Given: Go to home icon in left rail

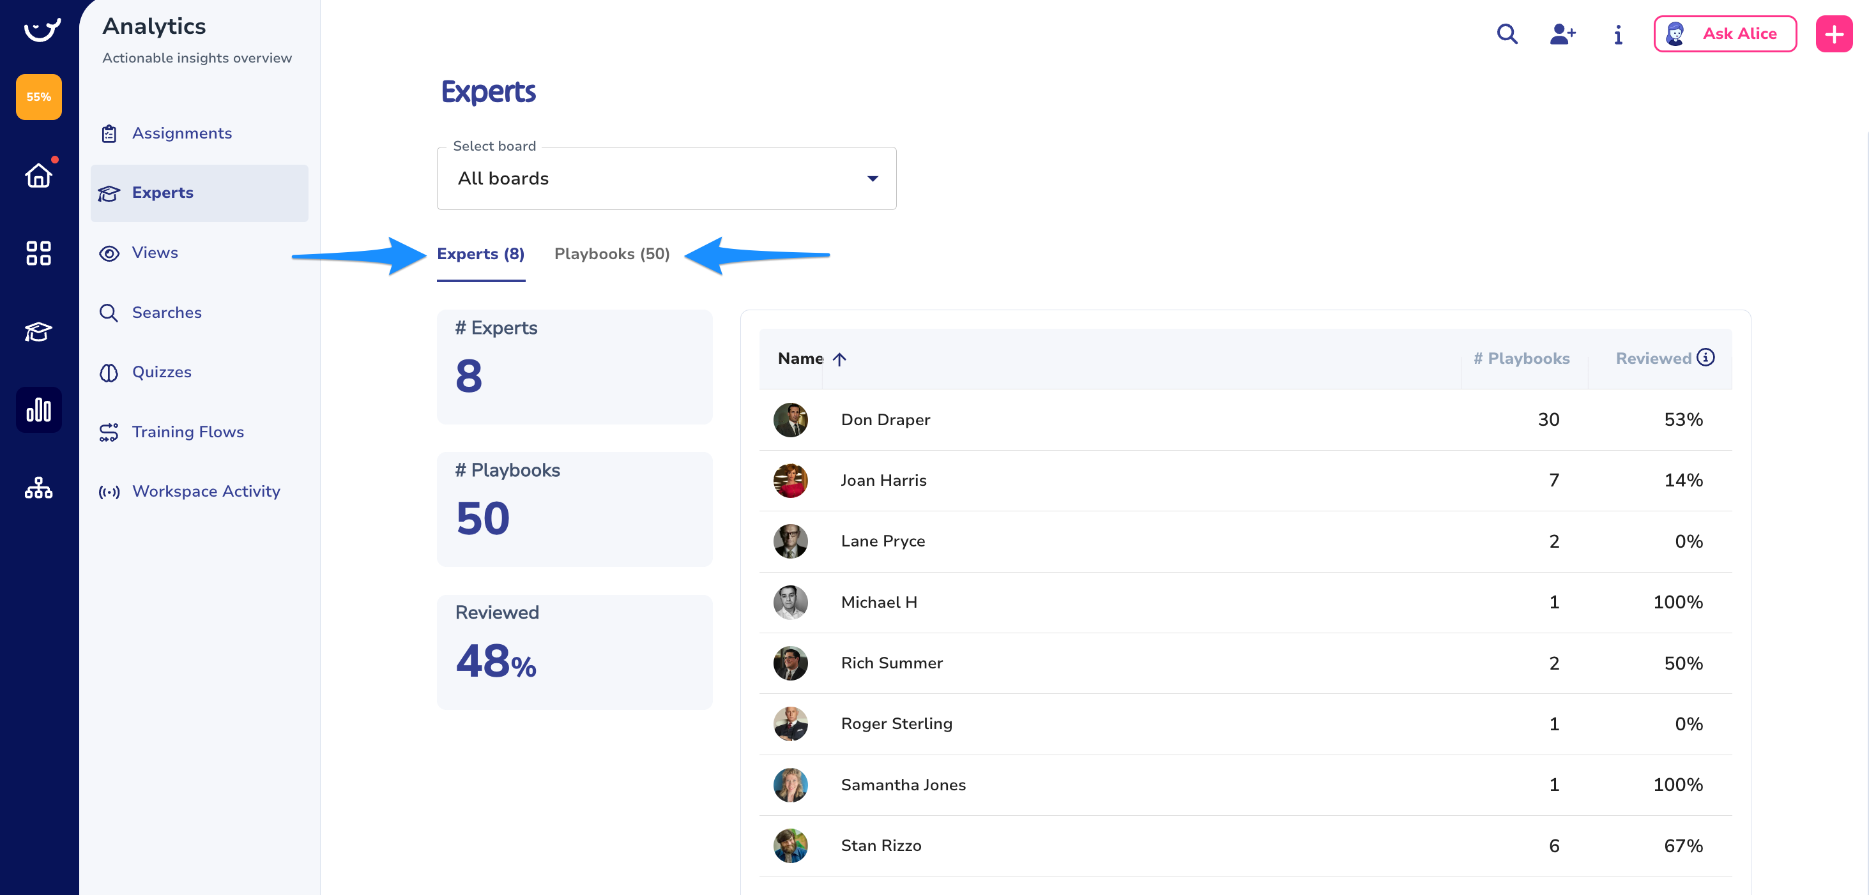Looking at the screenshot, I should pyautogui.click(x=38, y=176).
